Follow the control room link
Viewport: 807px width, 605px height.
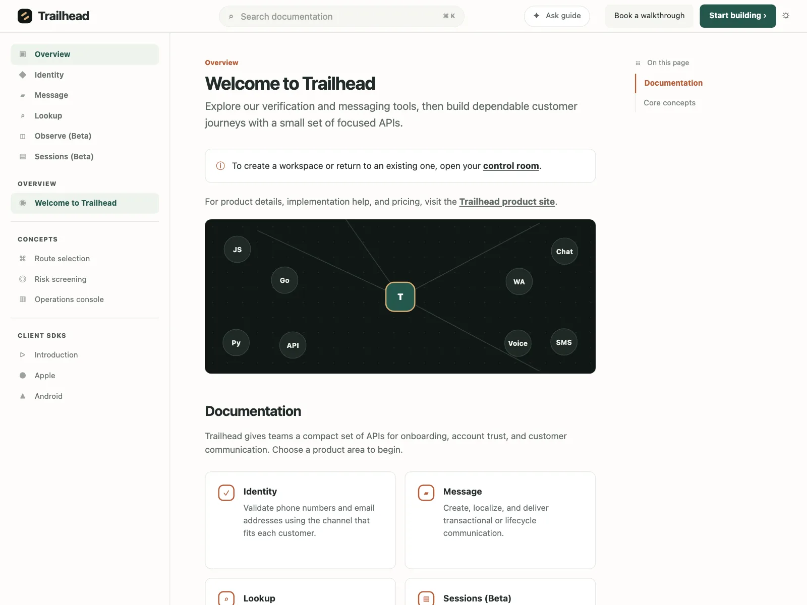(x=511, y=166)
